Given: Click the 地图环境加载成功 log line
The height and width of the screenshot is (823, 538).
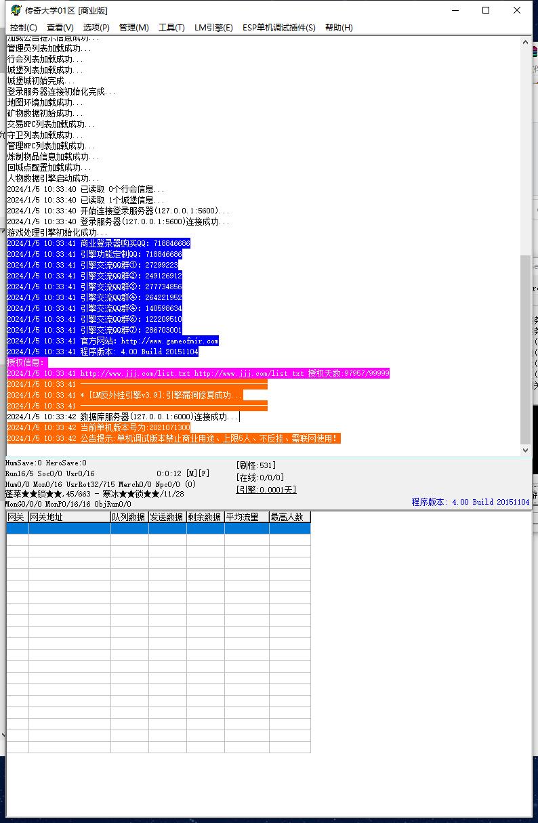Looking at the screenshot, I should point(45,102).
